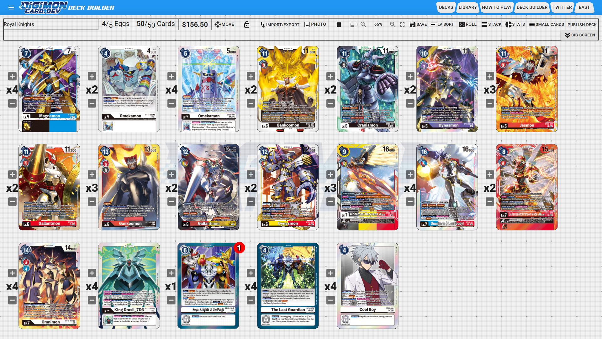Open the LIBRARY tab
Image resolution: width=602 pixels, height=339 pixels.
467,7
